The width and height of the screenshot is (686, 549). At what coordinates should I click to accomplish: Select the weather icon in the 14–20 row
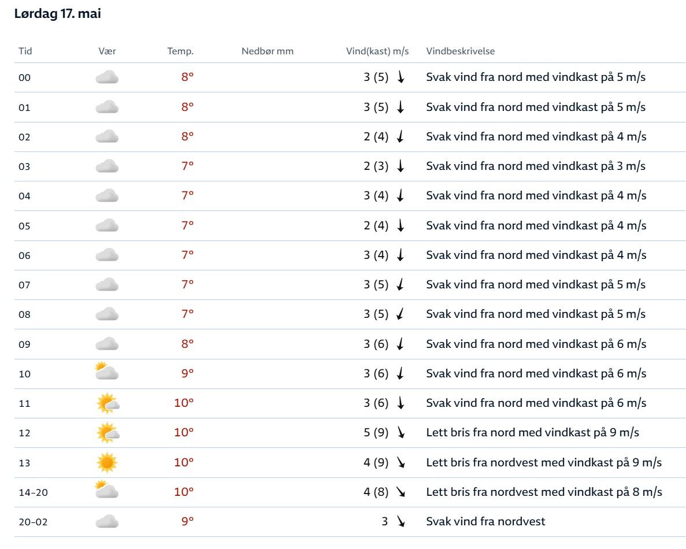pos(107,492)
